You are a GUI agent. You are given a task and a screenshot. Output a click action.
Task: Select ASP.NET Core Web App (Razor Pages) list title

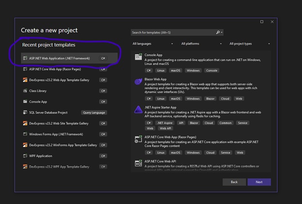pyautogui.click(x=170, y=137)
